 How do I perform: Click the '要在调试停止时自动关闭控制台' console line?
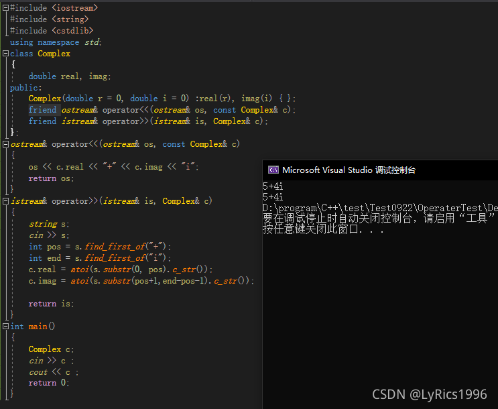point(380,219)
